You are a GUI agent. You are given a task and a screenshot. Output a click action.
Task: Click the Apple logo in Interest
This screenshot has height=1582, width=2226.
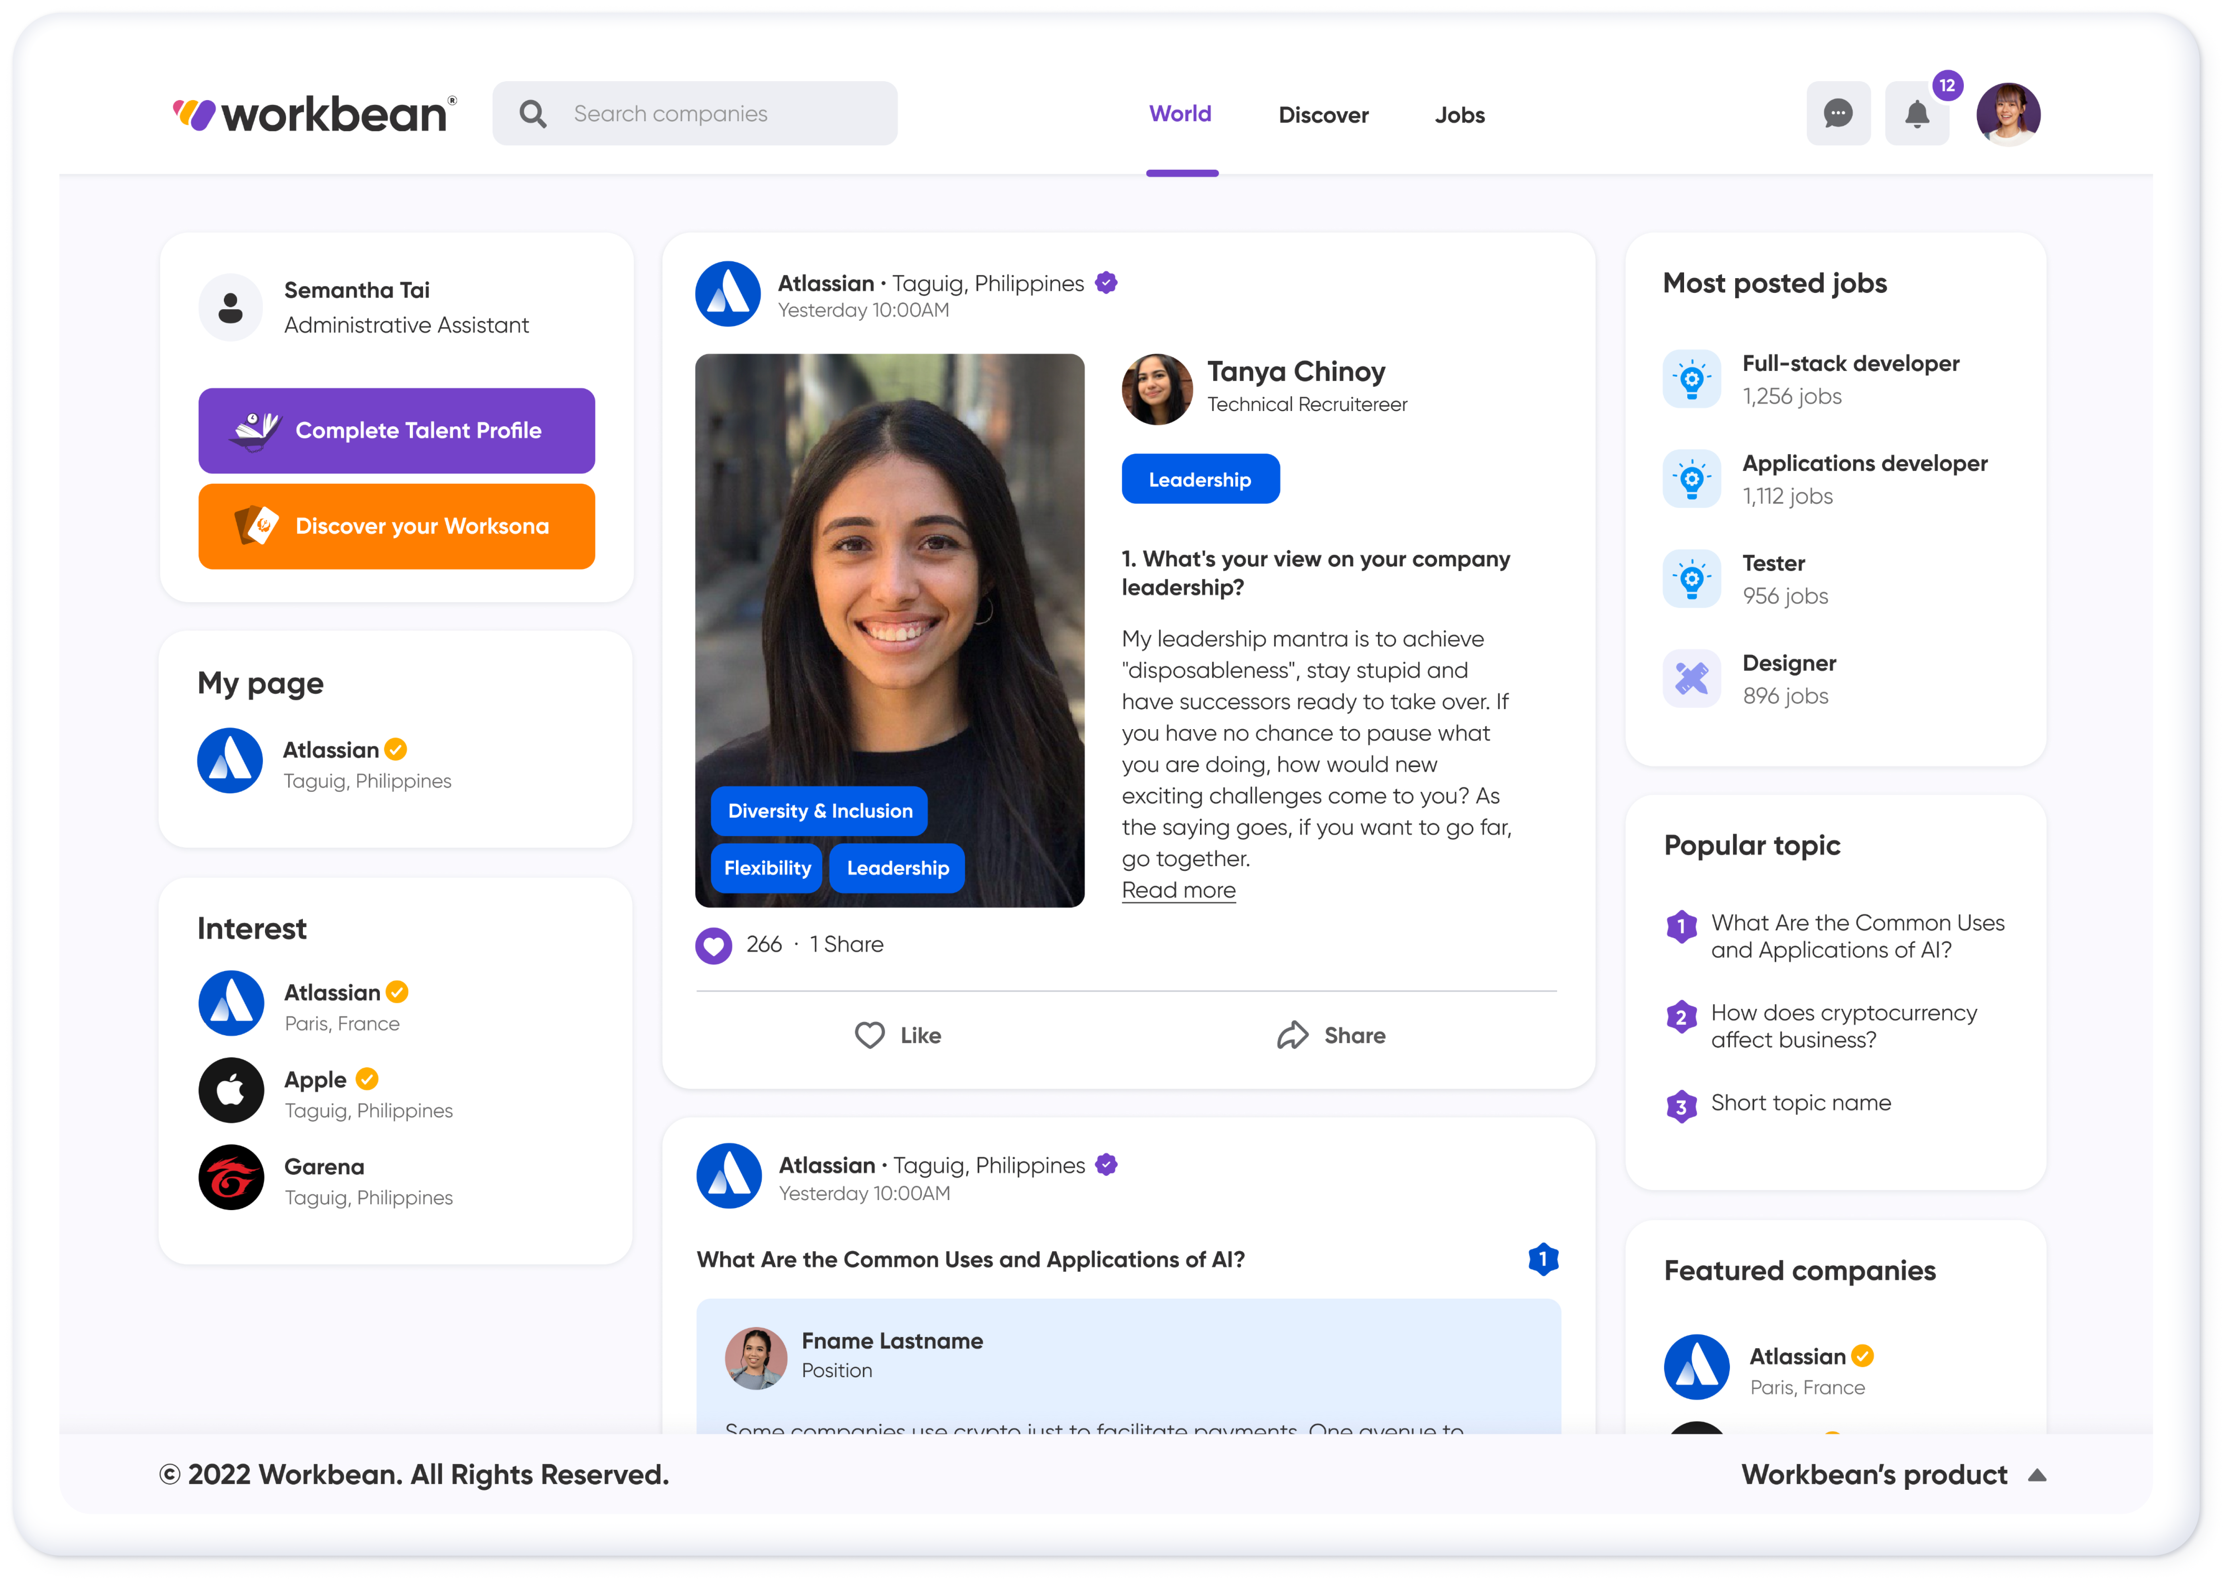[231, 1090]
